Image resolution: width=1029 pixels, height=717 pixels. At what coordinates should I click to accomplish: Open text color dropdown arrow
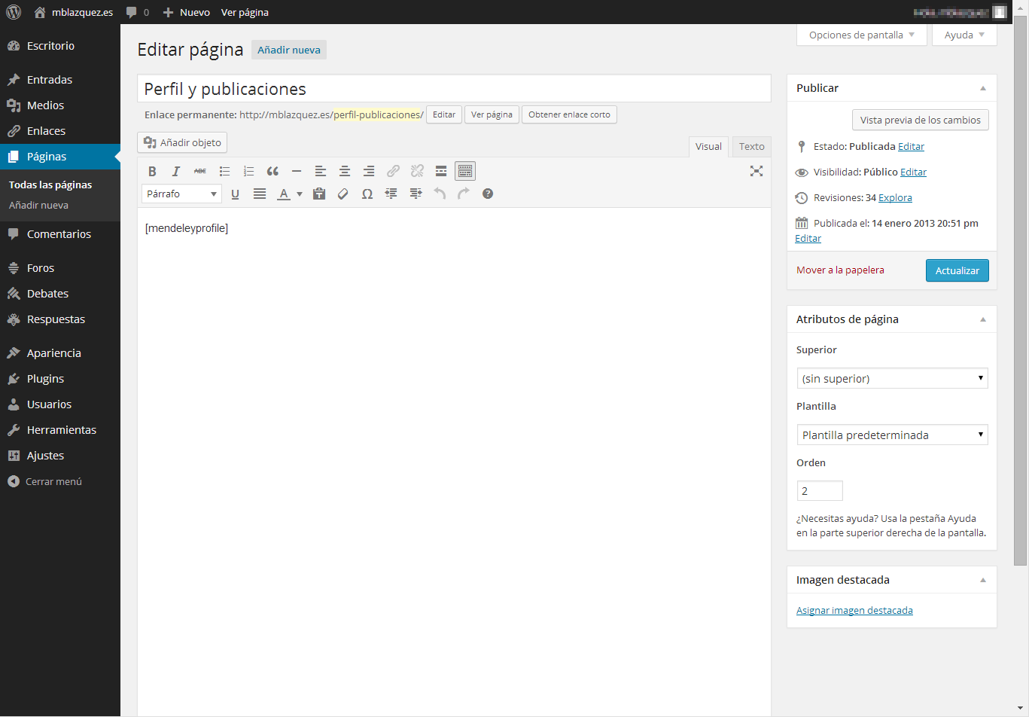coord(300,194)
